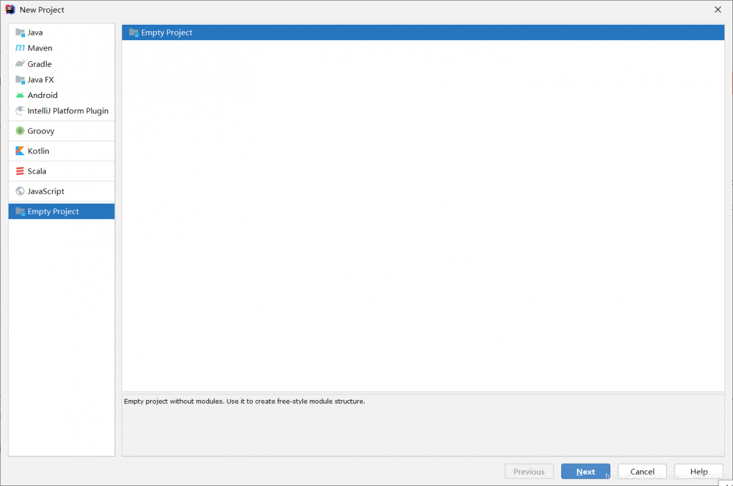Image resolution: width=733 pixels, height=486 pixels.
Task: Click the IntelliJ Platform Plugin icon
Action: pos(20,111)
